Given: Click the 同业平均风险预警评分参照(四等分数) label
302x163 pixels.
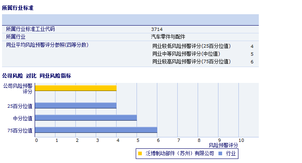Looking at the screenshot, I should 47,45.
